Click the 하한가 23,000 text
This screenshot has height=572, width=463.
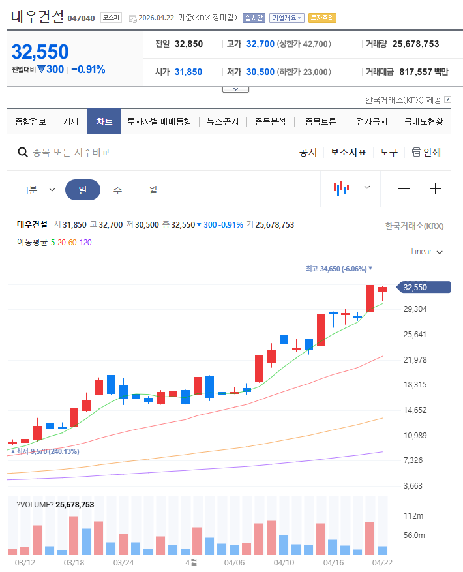pyautogui.click(x=304, y=72)
